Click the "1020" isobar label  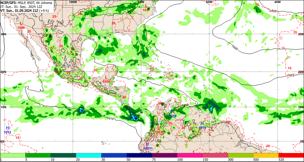click(235, 47)
